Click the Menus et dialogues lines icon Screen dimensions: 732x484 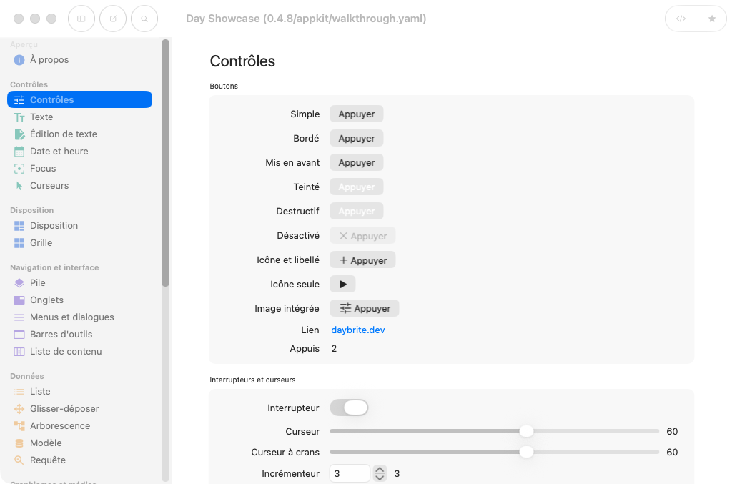[19, 317]
